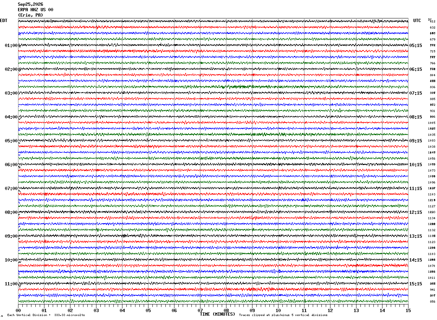
Task: Click the 01:00 EDT time label
Action: click(11, 46)
